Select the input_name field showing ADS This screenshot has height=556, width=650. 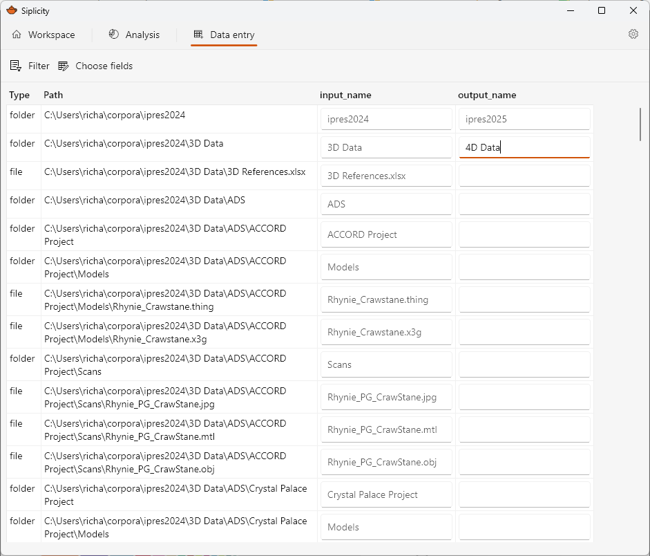pos(386,203)
